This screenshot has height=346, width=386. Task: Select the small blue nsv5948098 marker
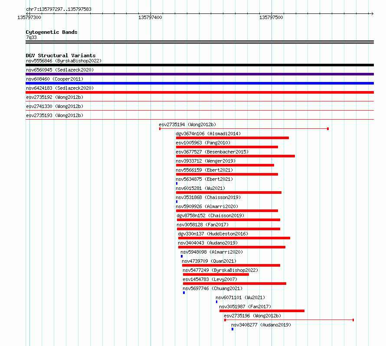click(182, 256)
